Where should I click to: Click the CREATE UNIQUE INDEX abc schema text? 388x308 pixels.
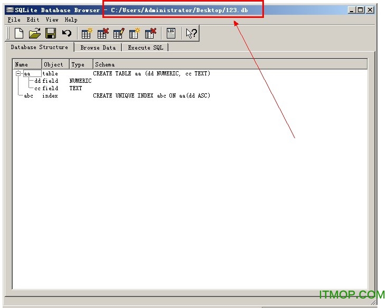coord(152,95)
